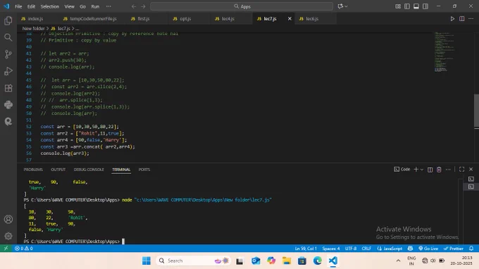Open editor More Actions ellipsis
The width and height of the screenshot is (479, 269).
point(471,18)
